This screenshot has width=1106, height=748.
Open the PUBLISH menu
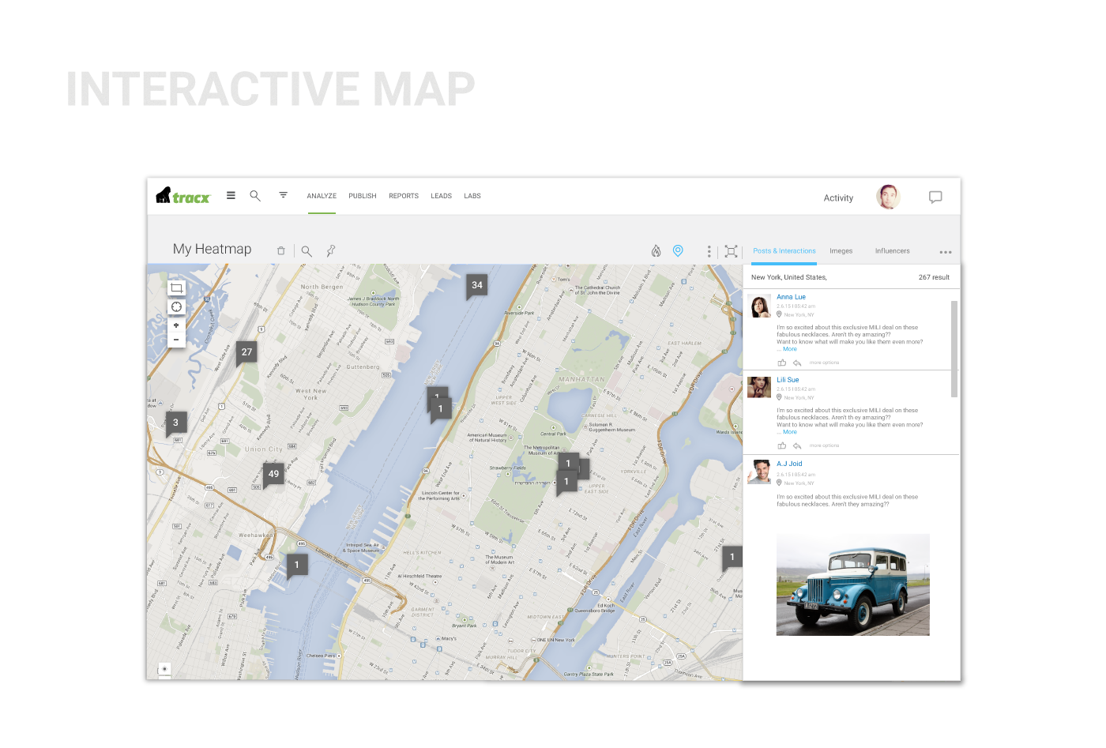click(x=363, y=196)
